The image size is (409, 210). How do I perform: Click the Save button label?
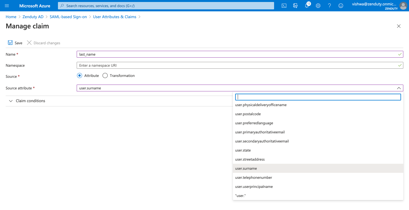pyautogui.click(x=18, y=43)
